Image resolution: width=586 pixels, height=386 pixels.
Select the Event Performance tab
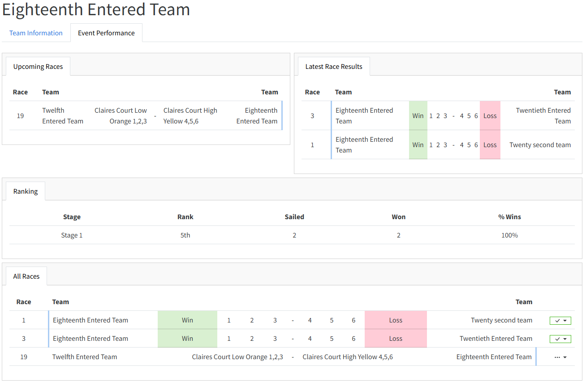(106, 33)
